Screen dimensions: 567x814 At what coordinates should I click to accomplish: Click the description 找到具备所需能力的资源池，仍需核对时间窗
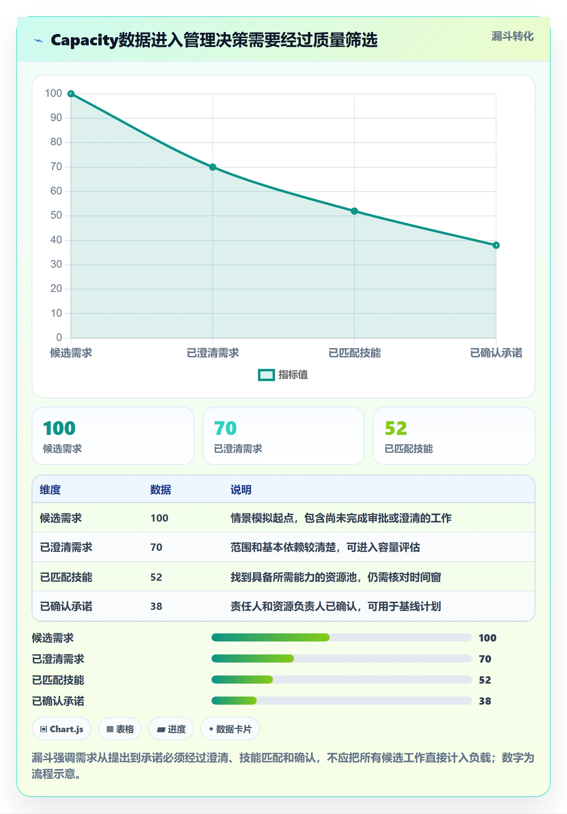[x=336, y=577]
